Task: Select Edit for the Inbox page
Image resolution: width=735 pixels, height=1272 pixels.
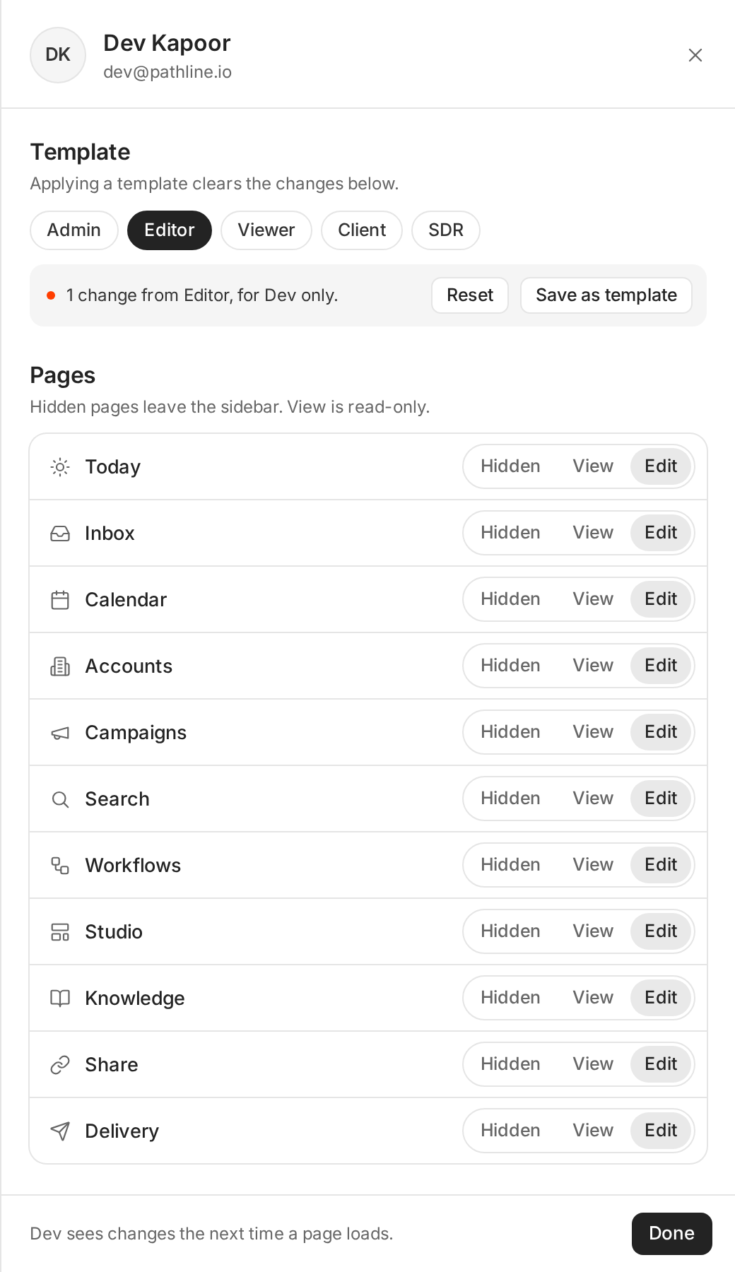Action: click(x=661, y=533)
